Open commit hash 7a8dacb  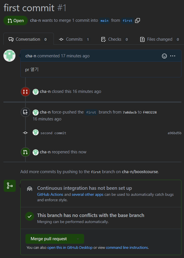coord(130,112)
